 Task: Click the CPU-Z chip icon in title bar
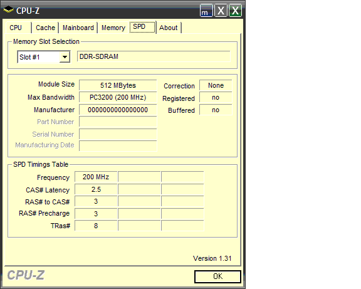(x=8, y=10)
